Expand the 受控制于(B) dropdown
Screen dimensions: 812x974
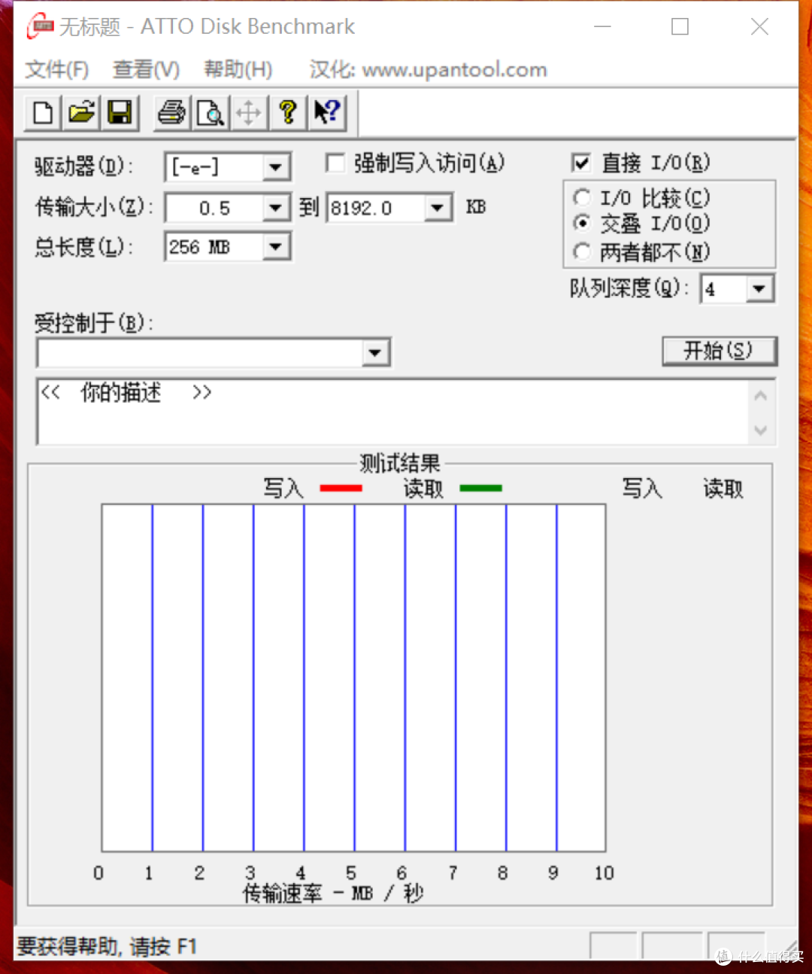point(374,352)
